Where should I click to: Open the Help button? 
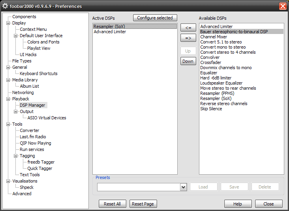tap(238, 204)
